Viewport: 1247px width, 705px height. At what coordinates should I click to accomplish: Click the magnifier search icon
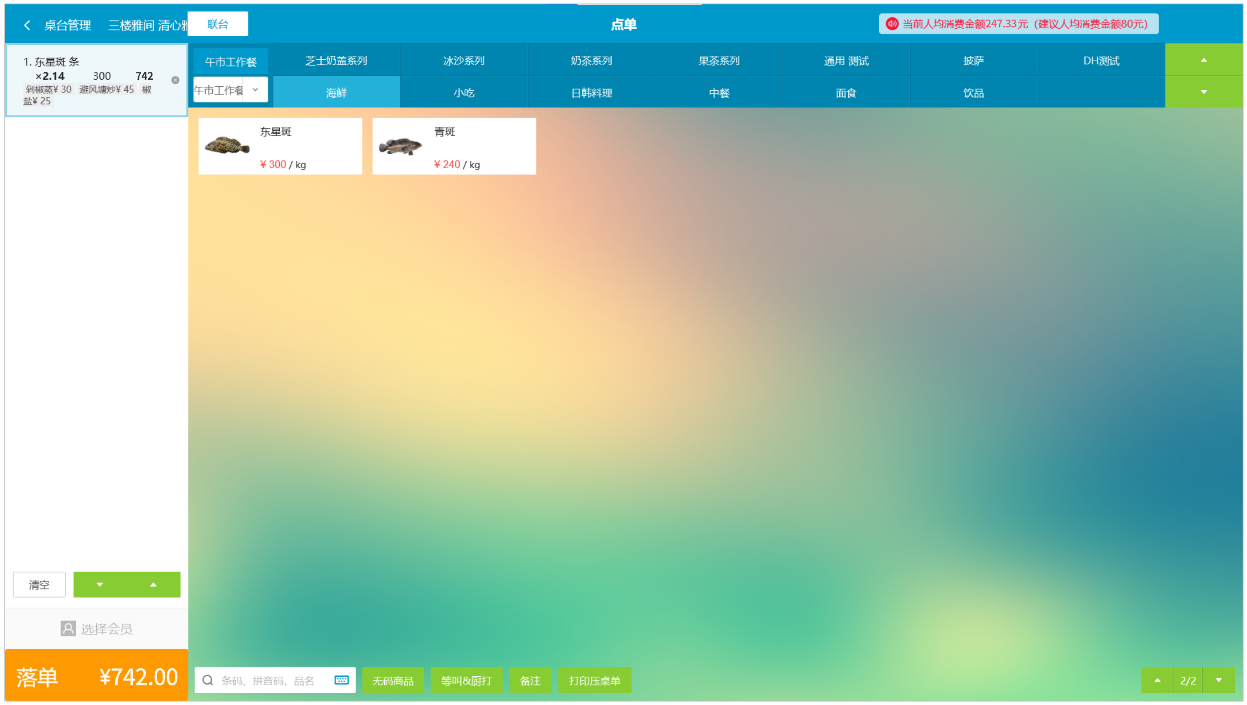[208, 680]
